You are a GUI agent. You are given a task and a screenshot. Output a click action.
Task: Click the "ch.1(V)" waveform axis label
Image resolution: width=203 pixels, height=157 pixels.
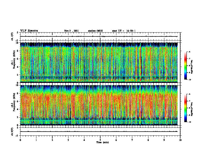pyautogui.click(x=12, y=36)
